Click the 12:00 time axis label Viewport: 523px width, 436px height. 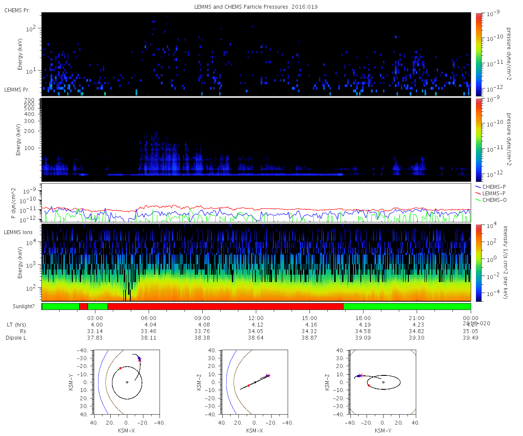pyautogui.click(x=256, y=318)
